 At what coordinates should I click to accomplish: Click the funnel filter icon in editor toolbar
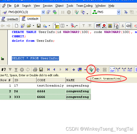84,26
